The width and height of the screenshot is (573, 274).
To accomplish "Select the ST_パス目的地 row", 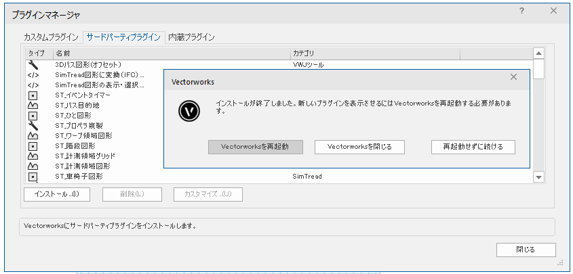I will pyautogui.click(x=94, y=106).
